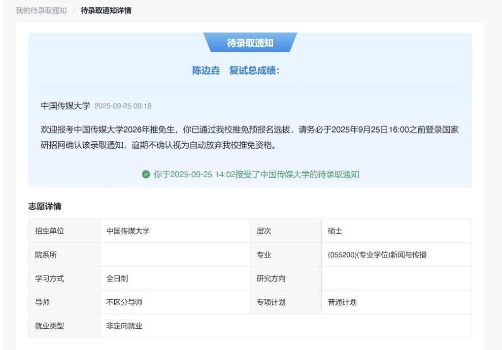
Task: Click the timestamp 2025-09-25 09:18
Action: [123, 106]
